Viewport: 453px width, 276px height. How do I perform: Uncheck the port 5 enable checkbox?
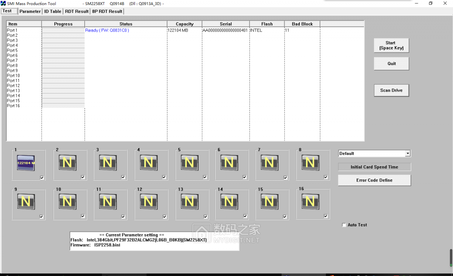(205, 177)
